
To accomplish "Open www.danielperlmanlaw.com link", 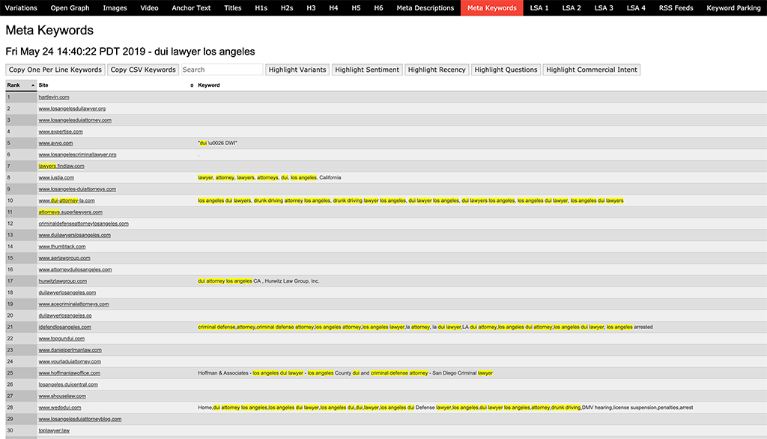I will [x=70, y=350].
